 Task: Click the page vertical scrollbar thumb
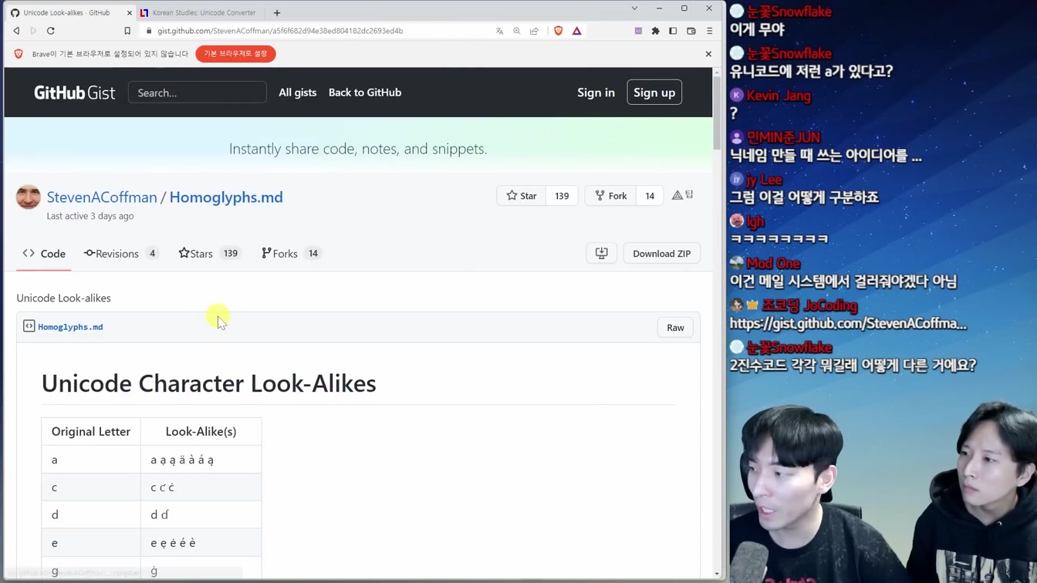[x=717, y=113]
